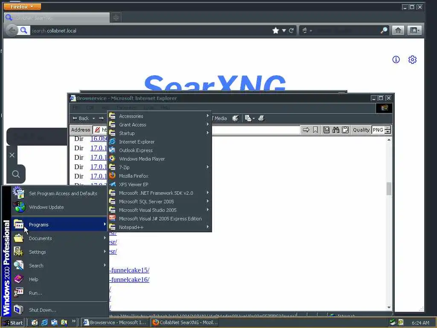Viewport: 437px width, 328px height.
Task: Expand Search in the Start menu
Action: point(60,266)
